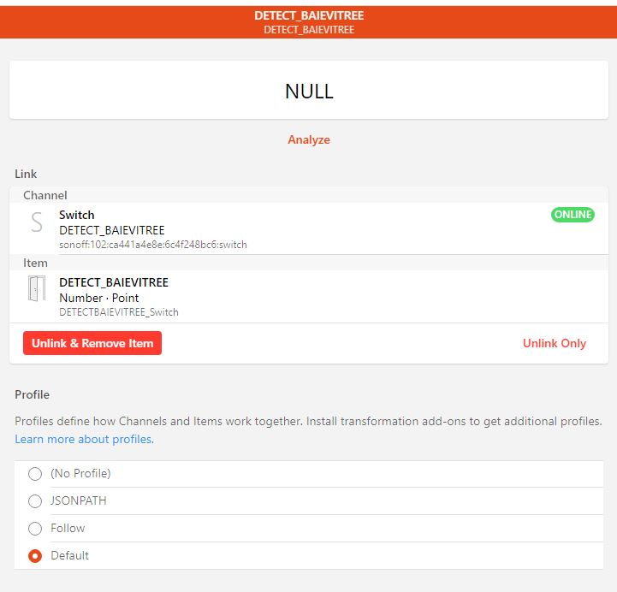Click the Profile section heading
617x592 pixels.
point(33,394)
